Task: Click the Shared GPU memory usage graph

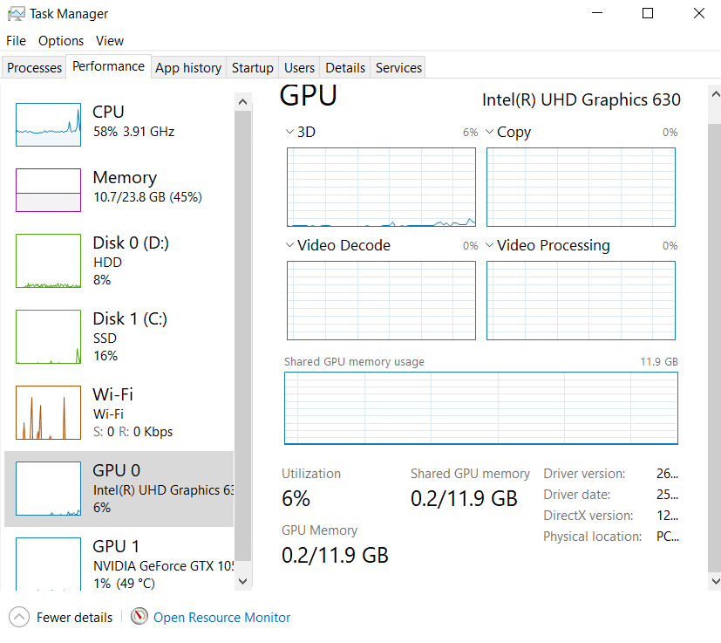Action: point(480,408)
